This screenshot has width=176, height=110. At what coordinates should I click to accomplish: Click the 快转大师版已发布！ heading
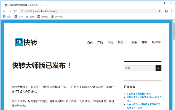tap(41, 65)
